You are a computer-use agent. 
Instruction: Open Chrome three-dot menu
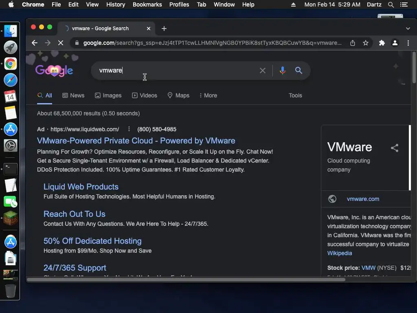tap(408, 43)
